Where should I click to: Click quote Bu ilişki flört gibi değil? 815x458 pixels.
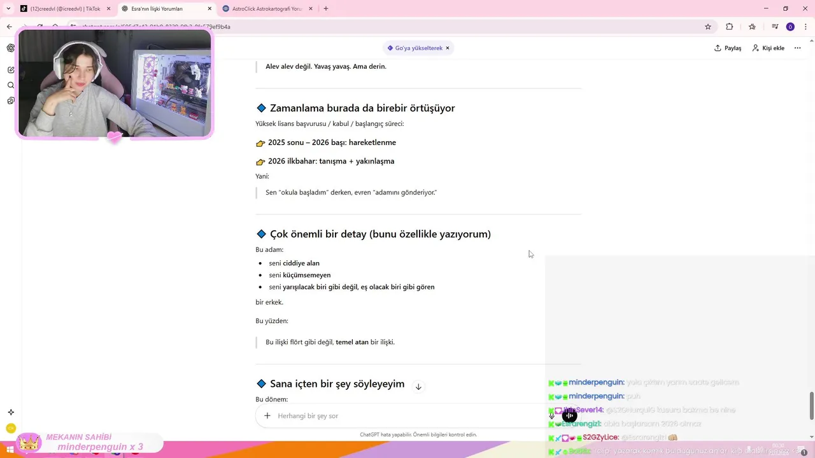click(330, 342)
